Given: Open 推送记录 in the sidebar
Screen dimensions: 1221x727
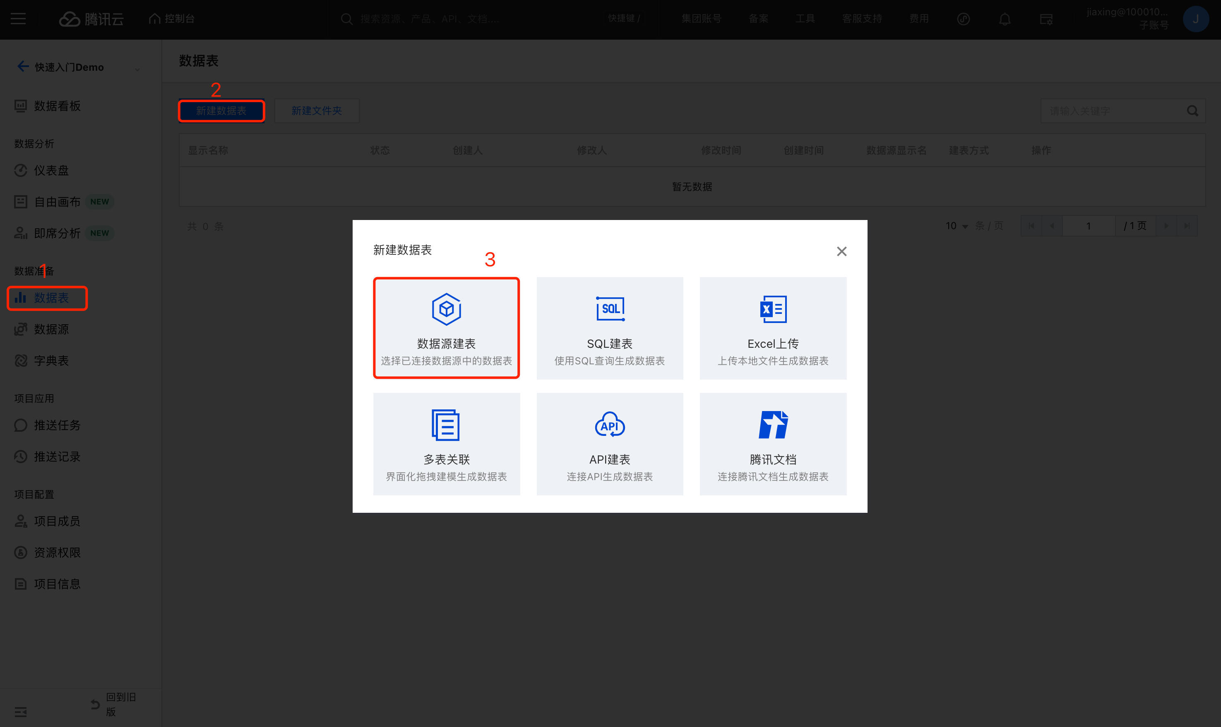Looking at the screenshot, I should 48,457.
